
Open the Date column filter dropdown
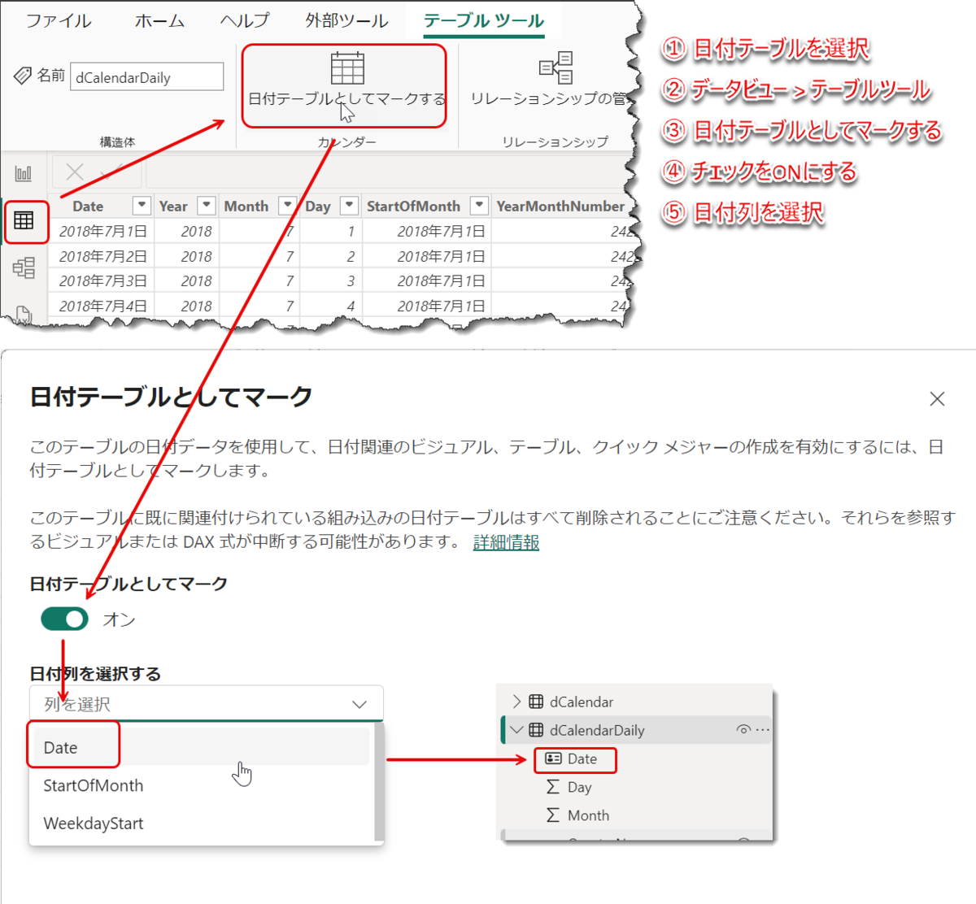[x=142, y=206]
